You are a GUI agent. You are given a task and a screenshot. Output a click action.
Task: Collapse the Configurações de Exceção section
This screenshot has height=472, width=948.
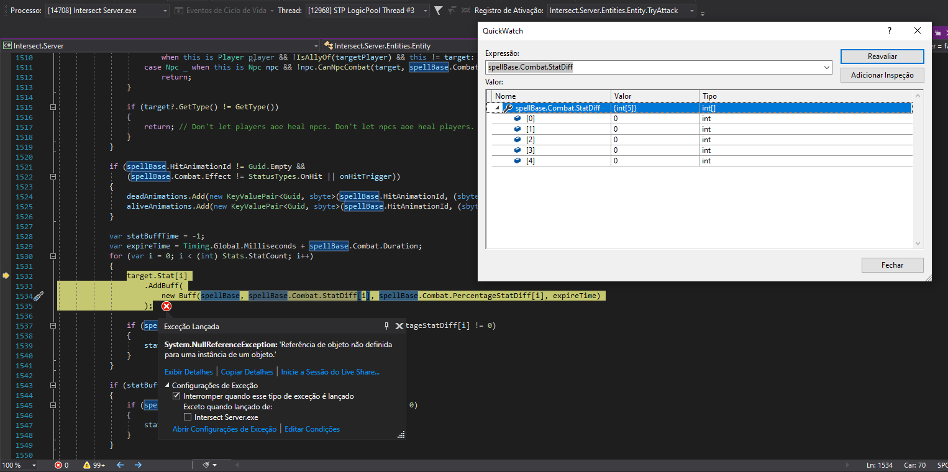[166, 385]
